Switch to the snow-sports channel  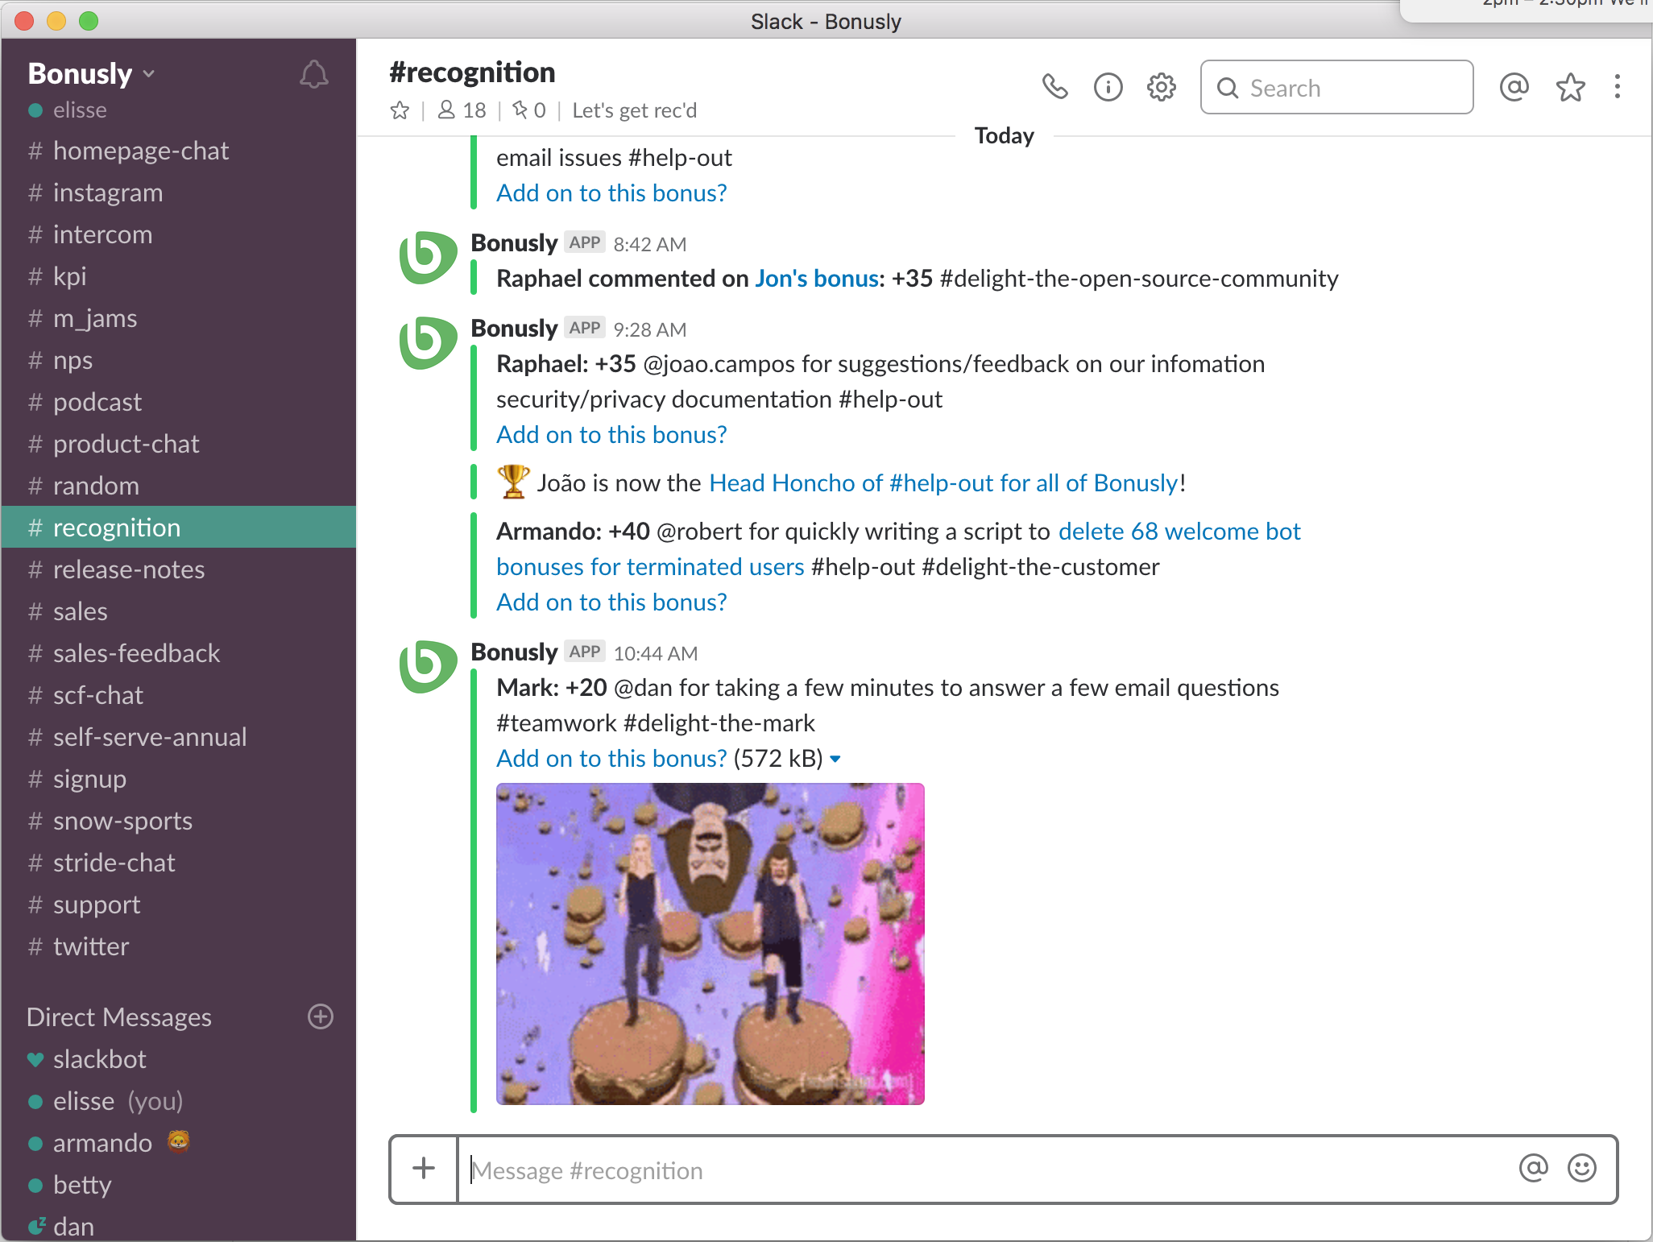pyautogui.click(x=179, y=821)
